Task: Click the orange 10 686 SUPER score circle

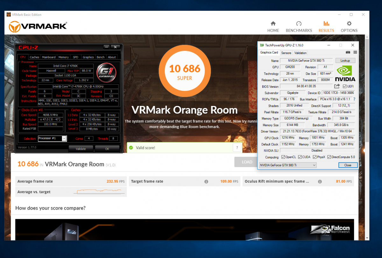Action: (x=185, y=71)
